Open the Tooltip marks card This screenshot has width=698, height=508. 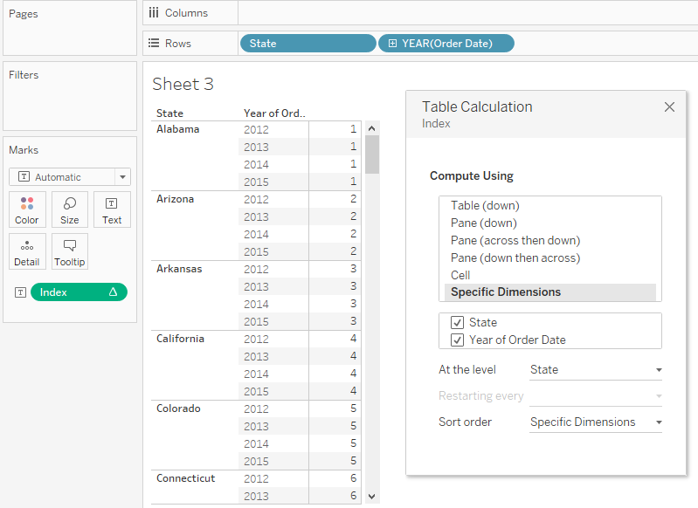pyautogui.click(x=69, y=251)
